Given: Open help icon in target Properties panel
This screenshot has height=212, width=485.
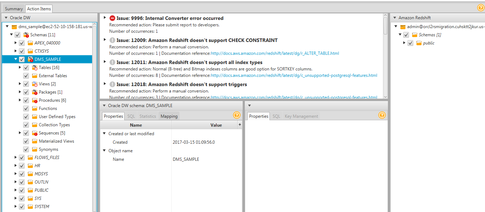Looking at the screenshot, I should [382, 115].
